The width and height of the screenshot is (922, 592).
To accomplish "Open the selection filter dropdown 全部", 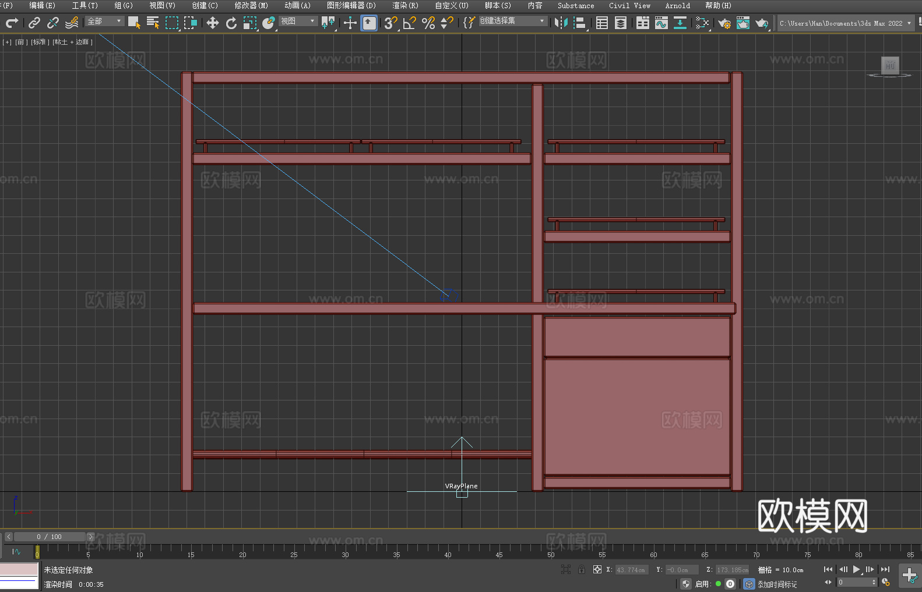I will pos(104,21).
